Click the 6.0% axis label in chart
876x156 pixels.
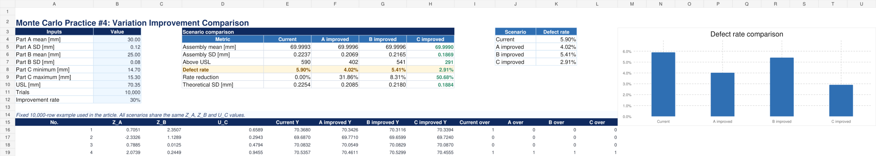coord(627,52)
